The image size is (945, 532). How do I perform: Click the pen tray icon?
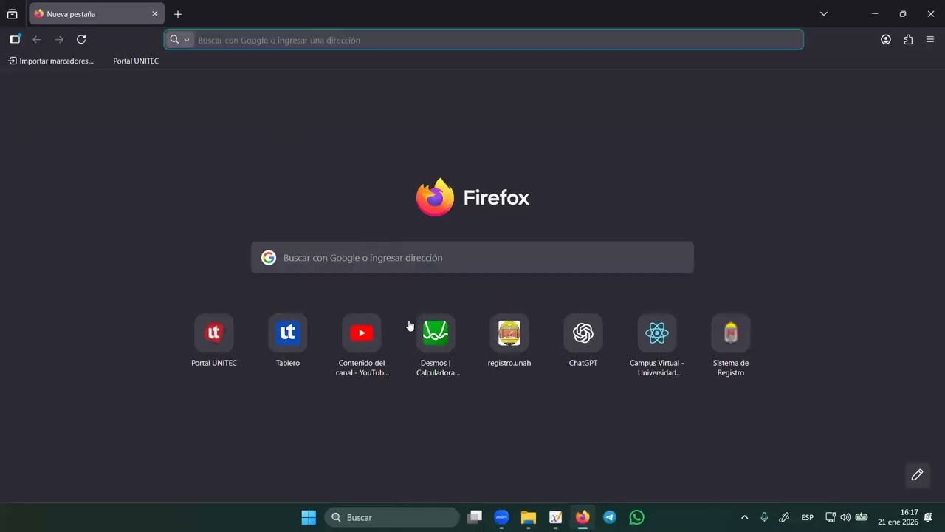click(x=784, y=517)
